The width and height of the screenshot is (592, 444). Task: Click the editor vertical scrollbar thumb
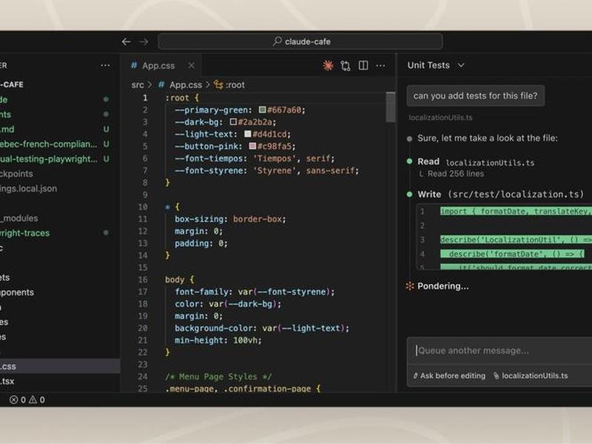point(391,107)
